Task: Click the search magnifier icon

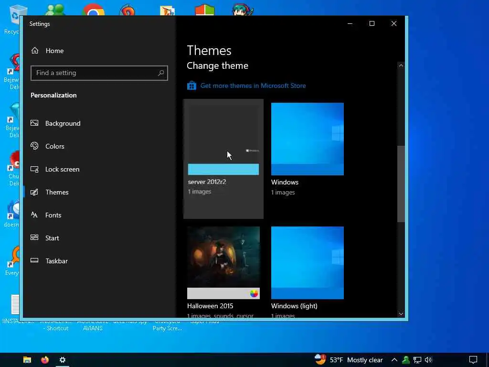Action: pos(161,73)
